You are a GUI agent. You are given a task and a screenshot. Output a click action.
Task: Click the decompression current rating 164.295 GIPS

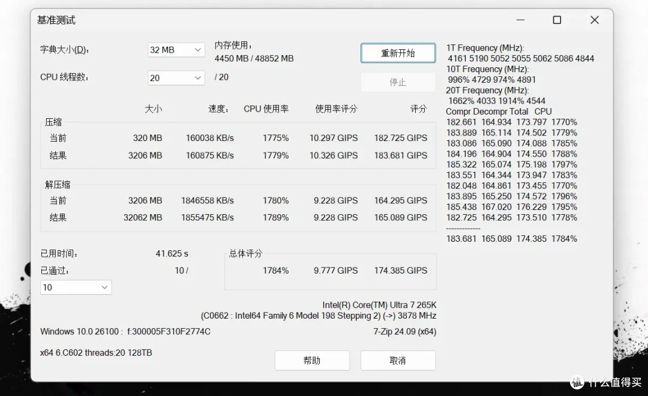pyautogui.click(x=400, y=200)
